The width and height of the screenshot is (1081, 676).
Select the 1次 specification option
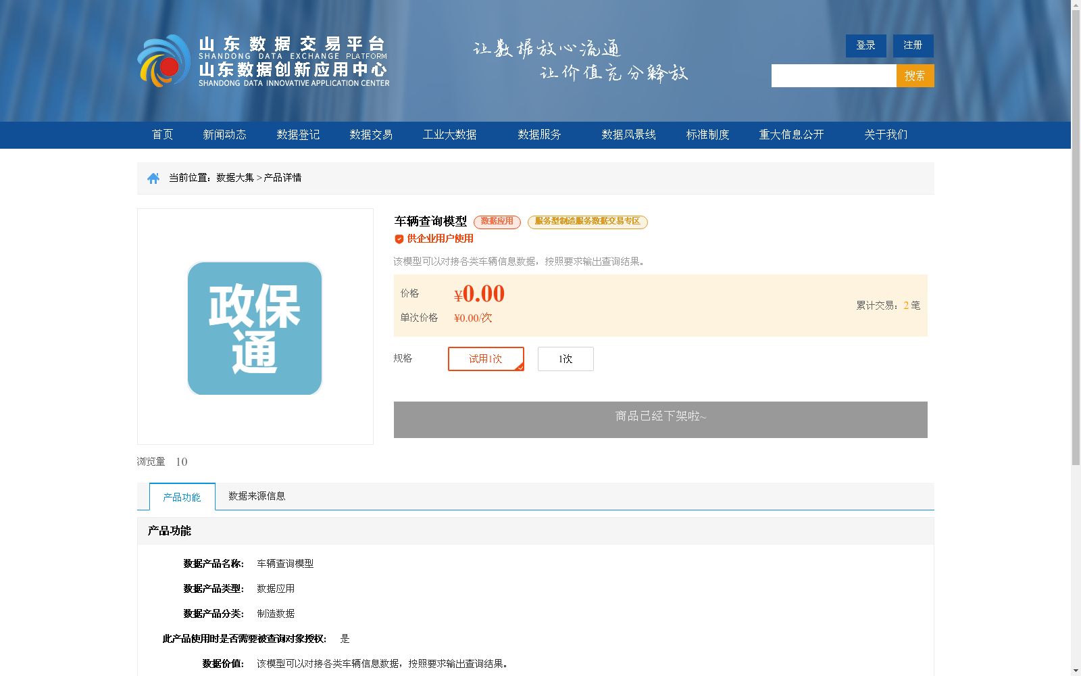565,359
